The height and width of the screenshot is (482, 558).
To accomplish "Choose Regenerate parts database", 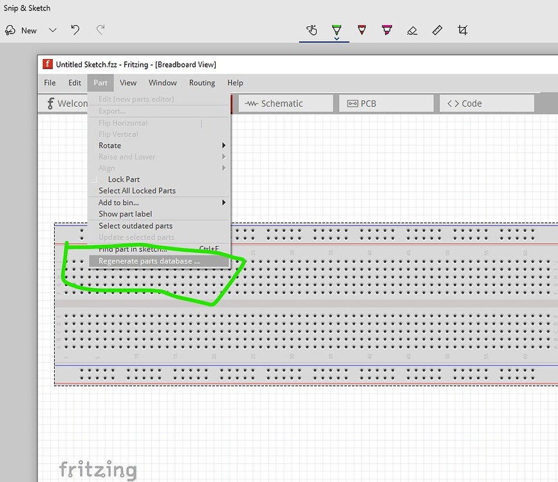I will (x=159, y=262).
